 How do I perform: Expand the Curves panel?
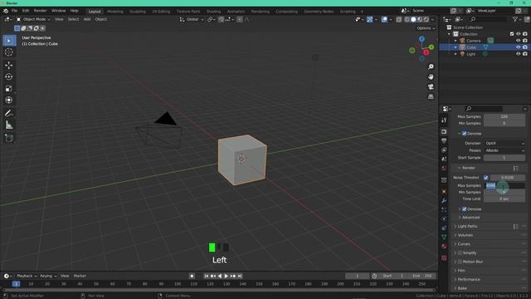(464, 244)
